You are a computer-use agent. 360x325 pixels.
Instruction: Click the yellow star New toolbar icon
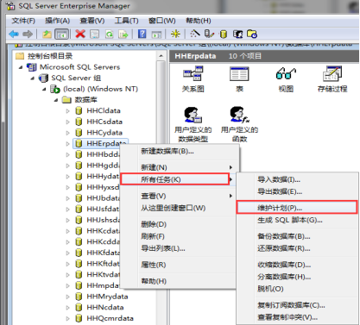(x=175, y=34)
